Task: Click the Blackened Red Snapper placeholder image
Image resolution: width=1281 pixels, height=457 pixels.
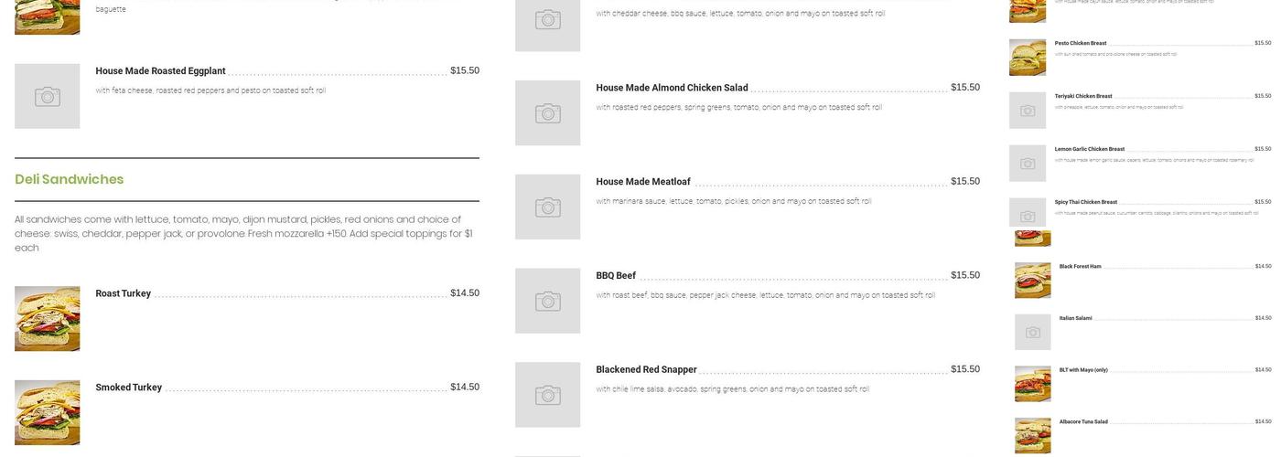Action: pyautogui.click(x=547, y=395)
